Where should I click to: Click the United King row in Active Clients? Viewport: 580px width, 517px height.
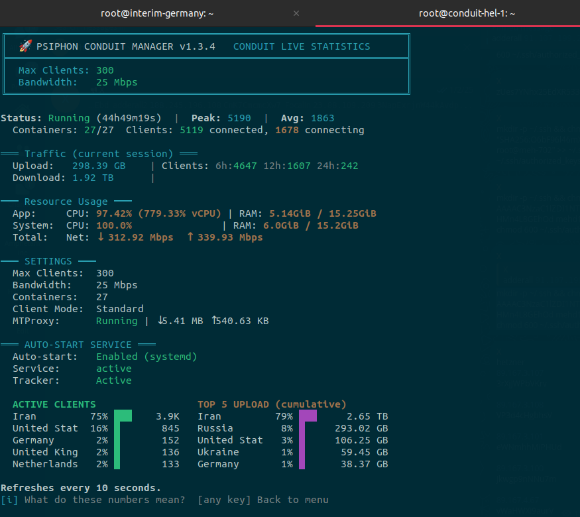(96, 452)
